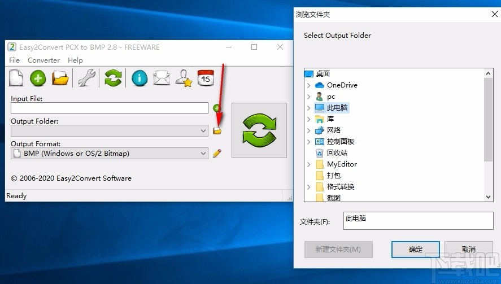Select 回收站 in the tree
501x284 pixels.
(337, 152)
